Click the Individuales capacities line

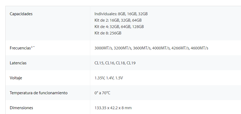click(x=121, y=14)
